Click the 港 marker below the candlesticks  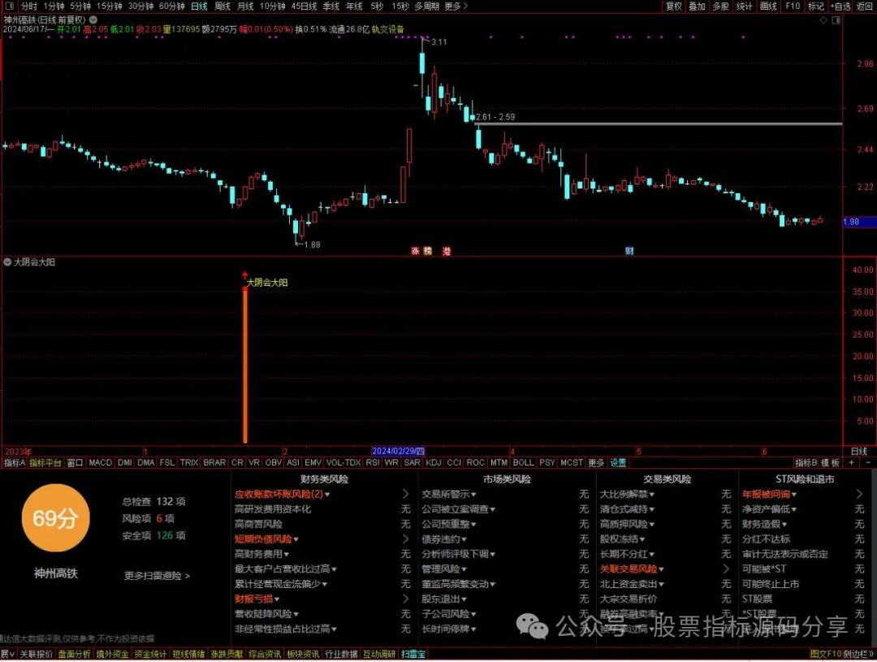(x=447, y=251)
